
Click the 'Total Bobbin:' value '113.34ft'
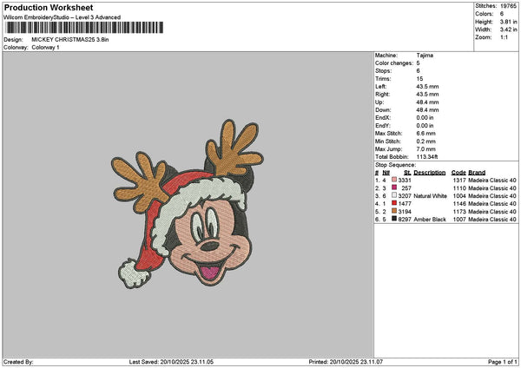(427, 157)
